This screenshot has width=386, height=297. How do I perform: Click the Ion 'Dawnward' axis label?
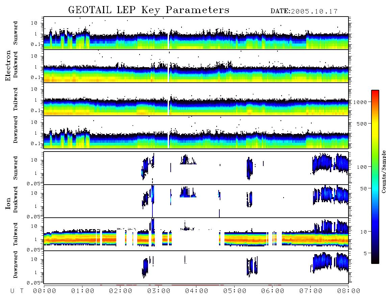tap(16, 265)
